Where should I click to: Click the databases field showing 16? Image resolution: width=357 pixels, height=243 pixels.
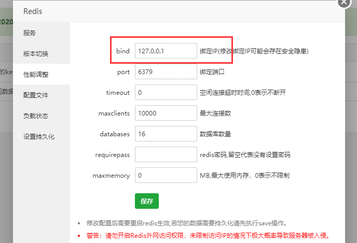tap(166, 134)
